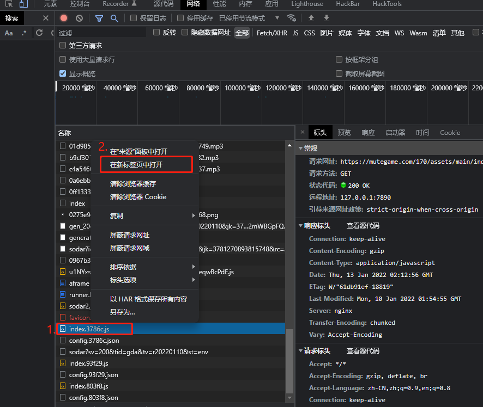Select the Fetch/XHR filter type

point(271,33)
